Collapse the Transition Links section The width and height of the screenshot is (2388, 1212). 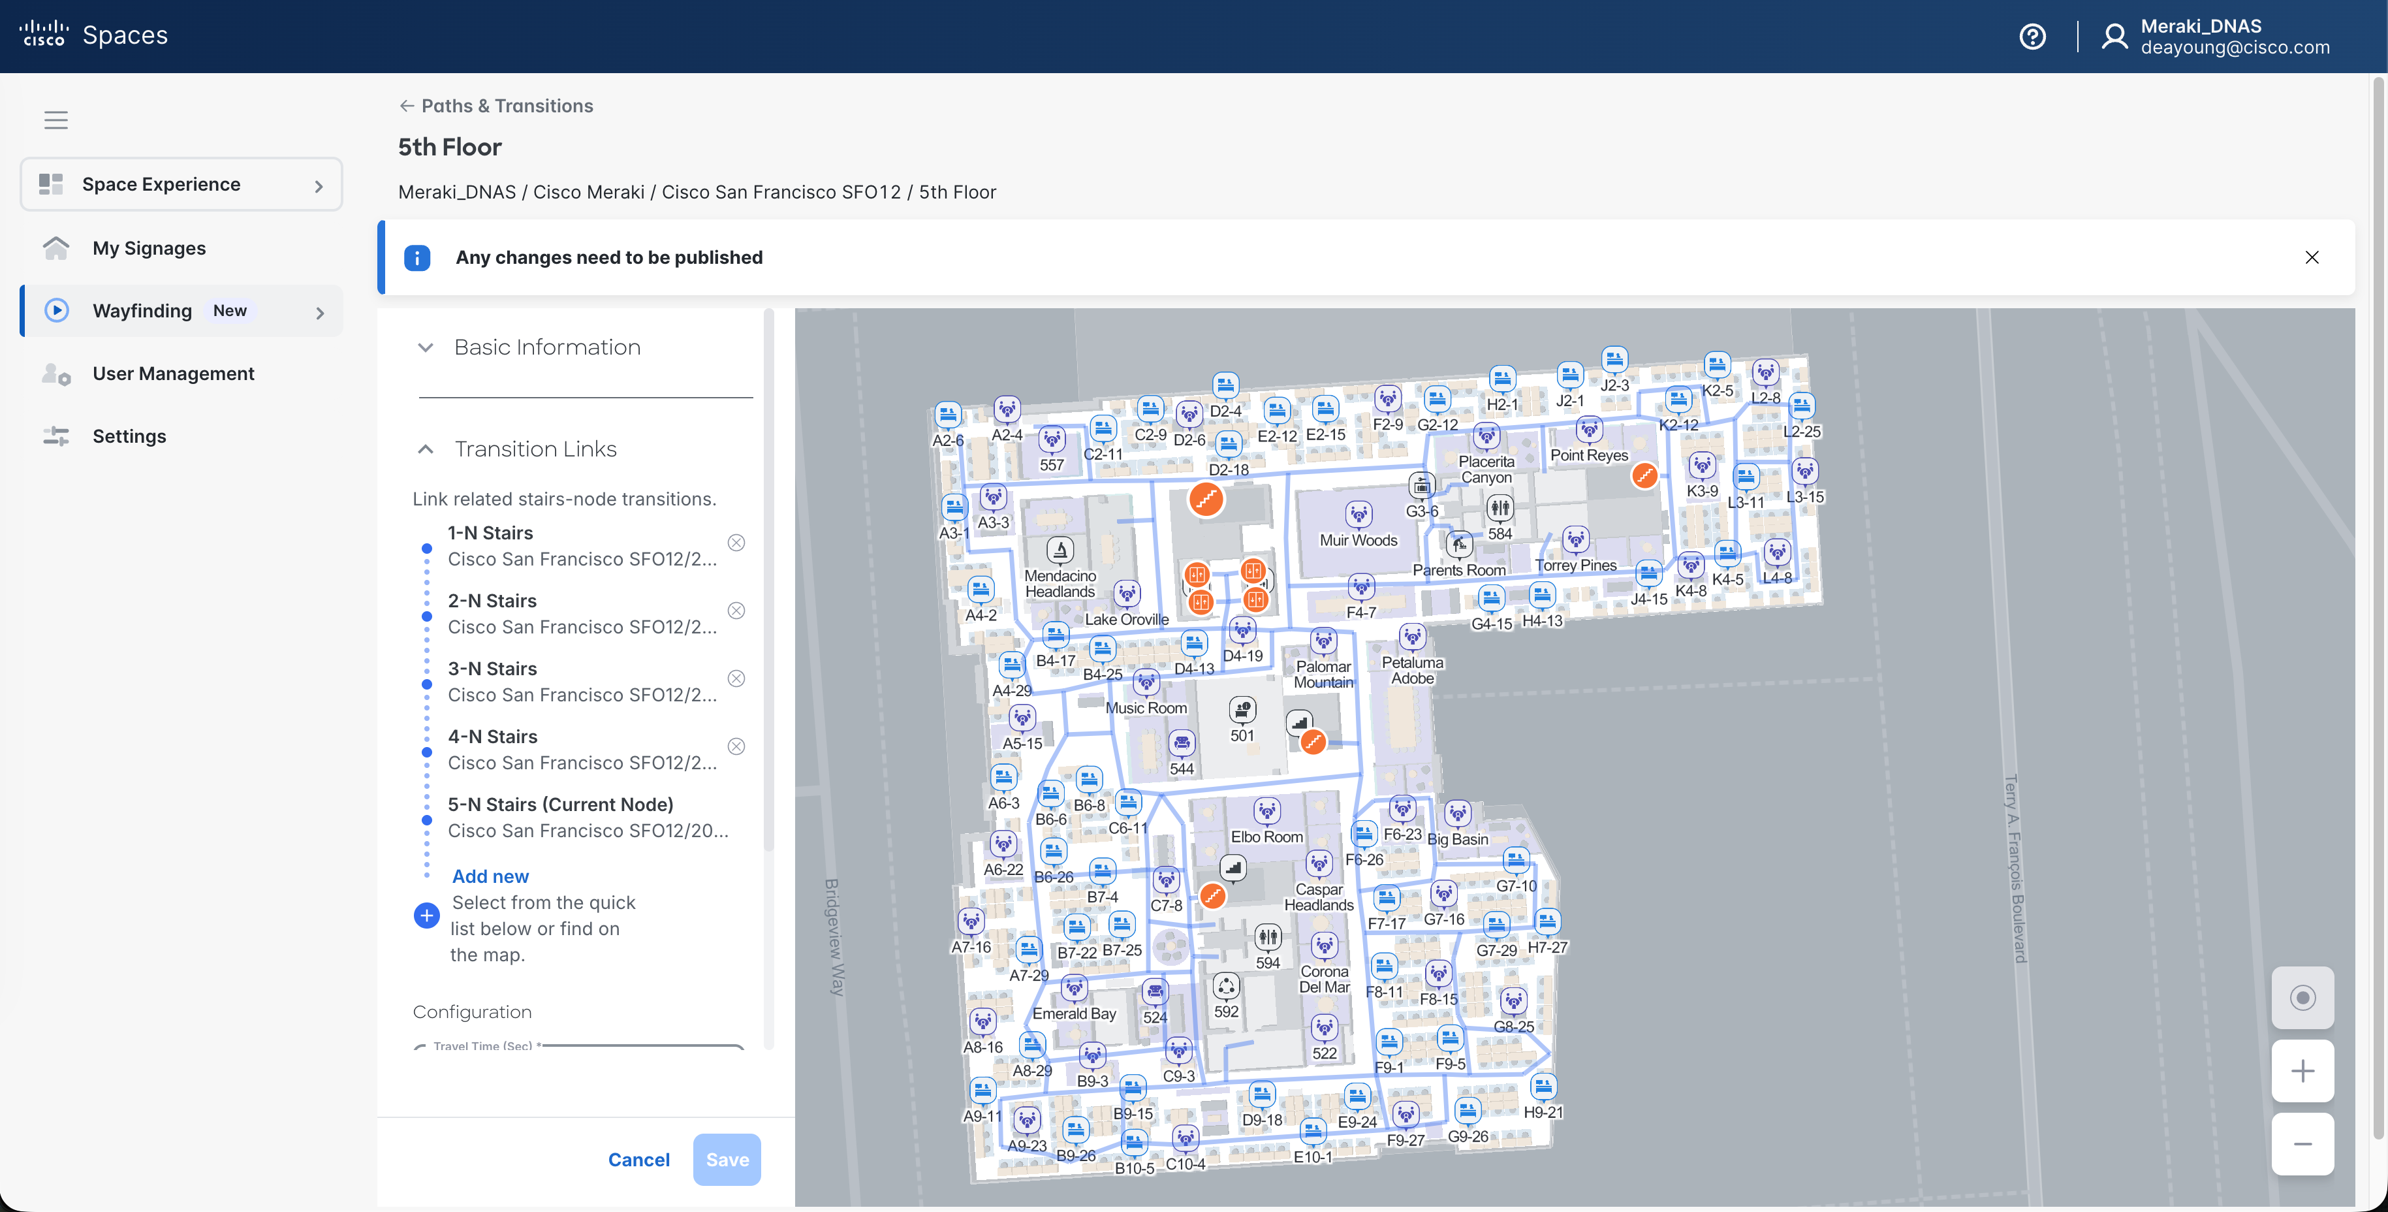[426, 450]
